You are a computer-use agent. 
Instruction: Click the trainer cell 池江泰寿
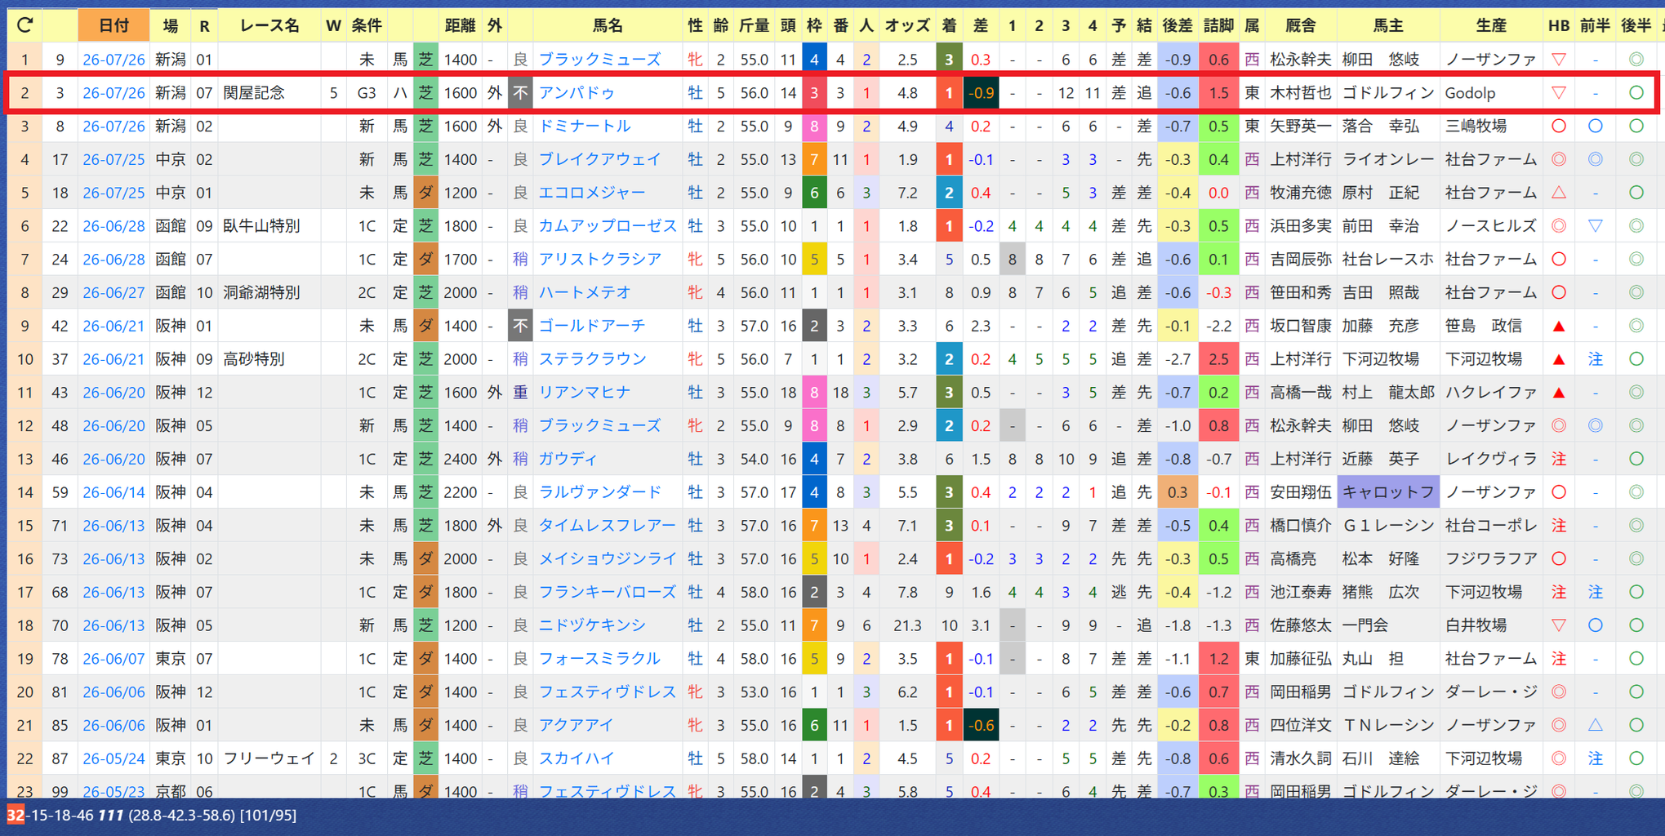(1301, 592)
